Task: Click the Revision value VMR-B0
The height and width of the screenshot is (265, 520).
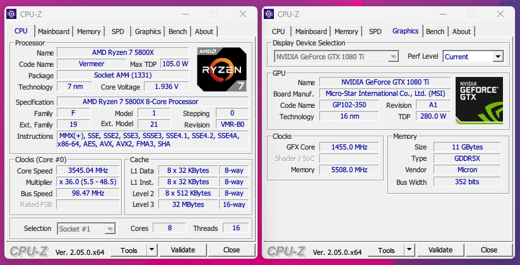Action: tap(232, 124)
